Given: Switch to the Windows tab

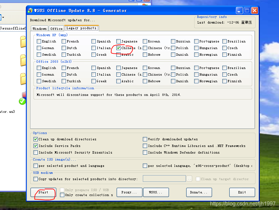Looking at the screenshot, I should [x=39, y=29].
